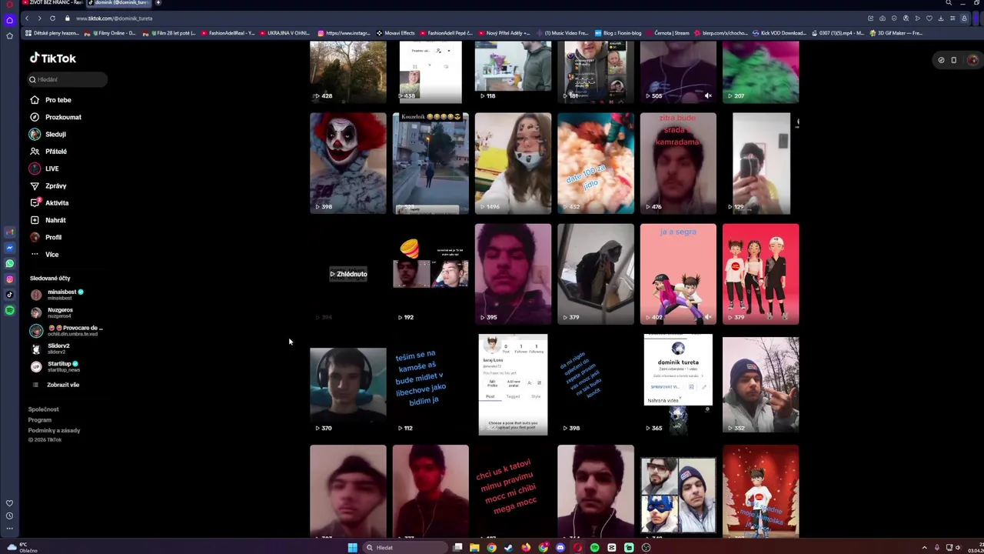The image size is (984, 554).
Task: Open the Windows Start menu
Action: click(x=352, y=547)
